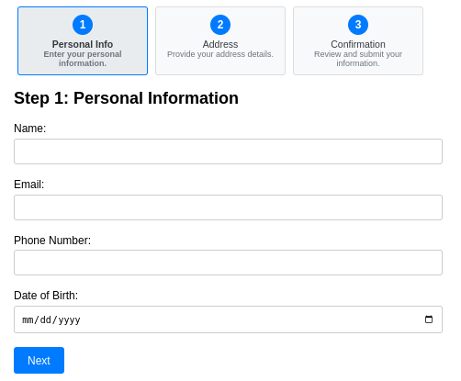Select the mm month segment
The height and width of the screenshot is (381, 461).
tap(28, 319)
